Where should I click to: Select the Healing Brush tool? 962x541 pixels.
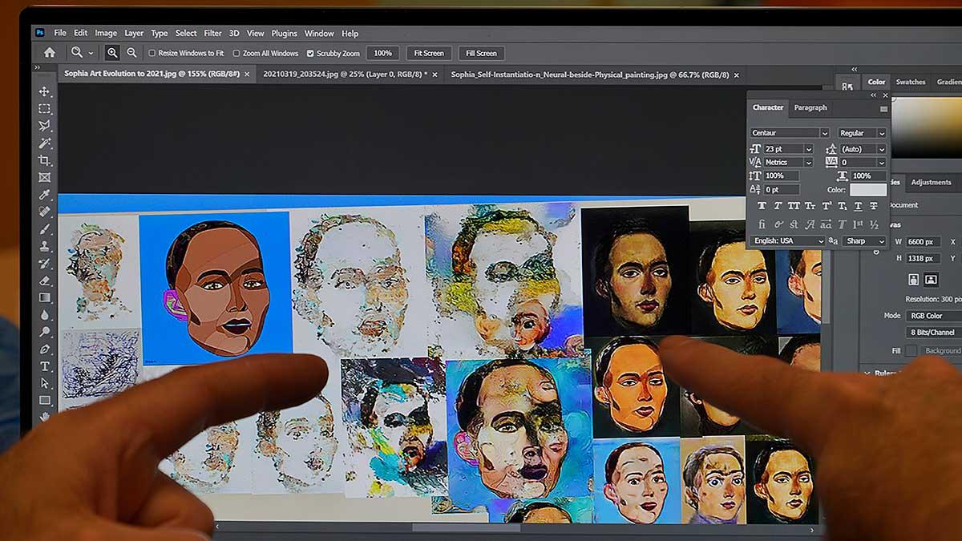[x=45, y=212]
